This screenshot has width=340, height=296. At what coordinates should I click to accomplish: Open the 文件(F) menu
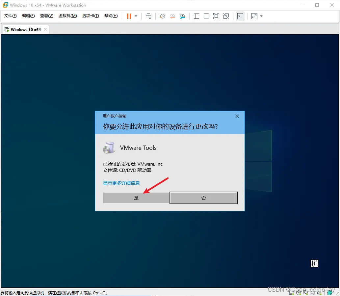pos(11,16)
